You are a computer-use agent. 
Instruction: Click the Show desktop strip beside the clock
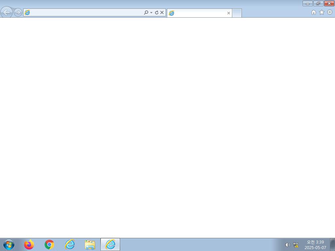tap(333, 244)
